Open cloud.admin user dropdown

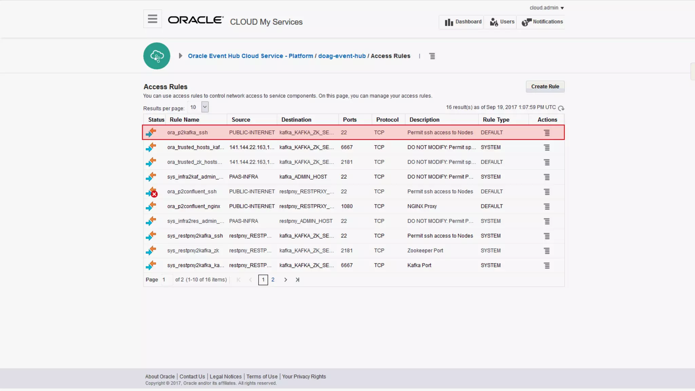(x=546, y=7)
